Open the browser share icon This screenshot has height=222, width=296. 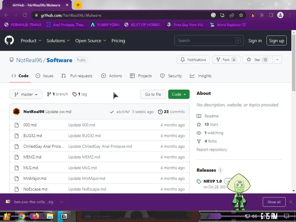pyautogui.click(x=232, y=15)
